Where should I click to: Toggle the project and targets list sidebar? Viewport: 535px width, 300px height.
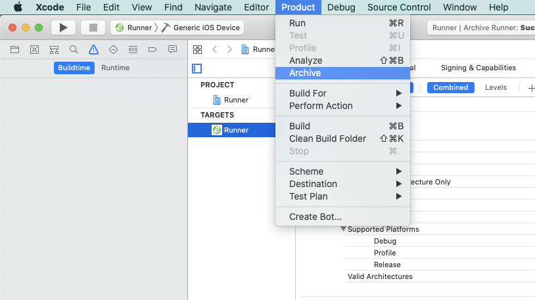tap(197, 68)
